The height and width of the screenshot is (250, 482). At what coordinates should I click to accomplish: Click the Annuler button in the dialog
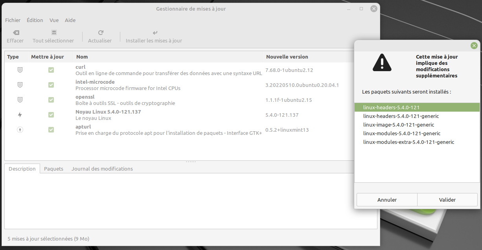tap(387, 200)
